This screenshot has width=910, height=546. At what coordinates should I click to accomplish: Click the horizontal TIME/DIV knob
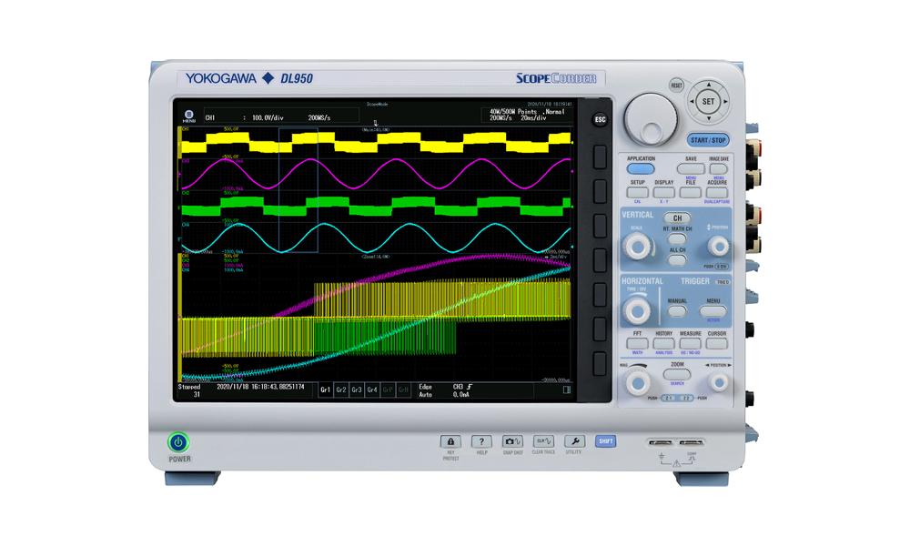637,311
